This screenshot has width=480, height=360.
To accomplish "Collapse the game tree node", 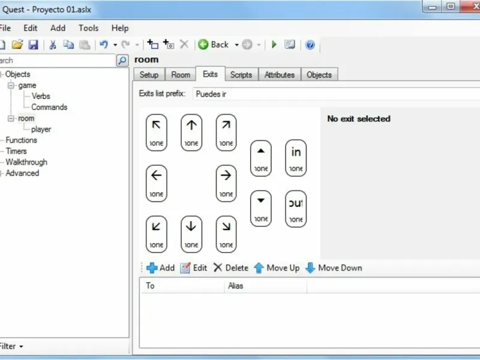I will 11,85.
